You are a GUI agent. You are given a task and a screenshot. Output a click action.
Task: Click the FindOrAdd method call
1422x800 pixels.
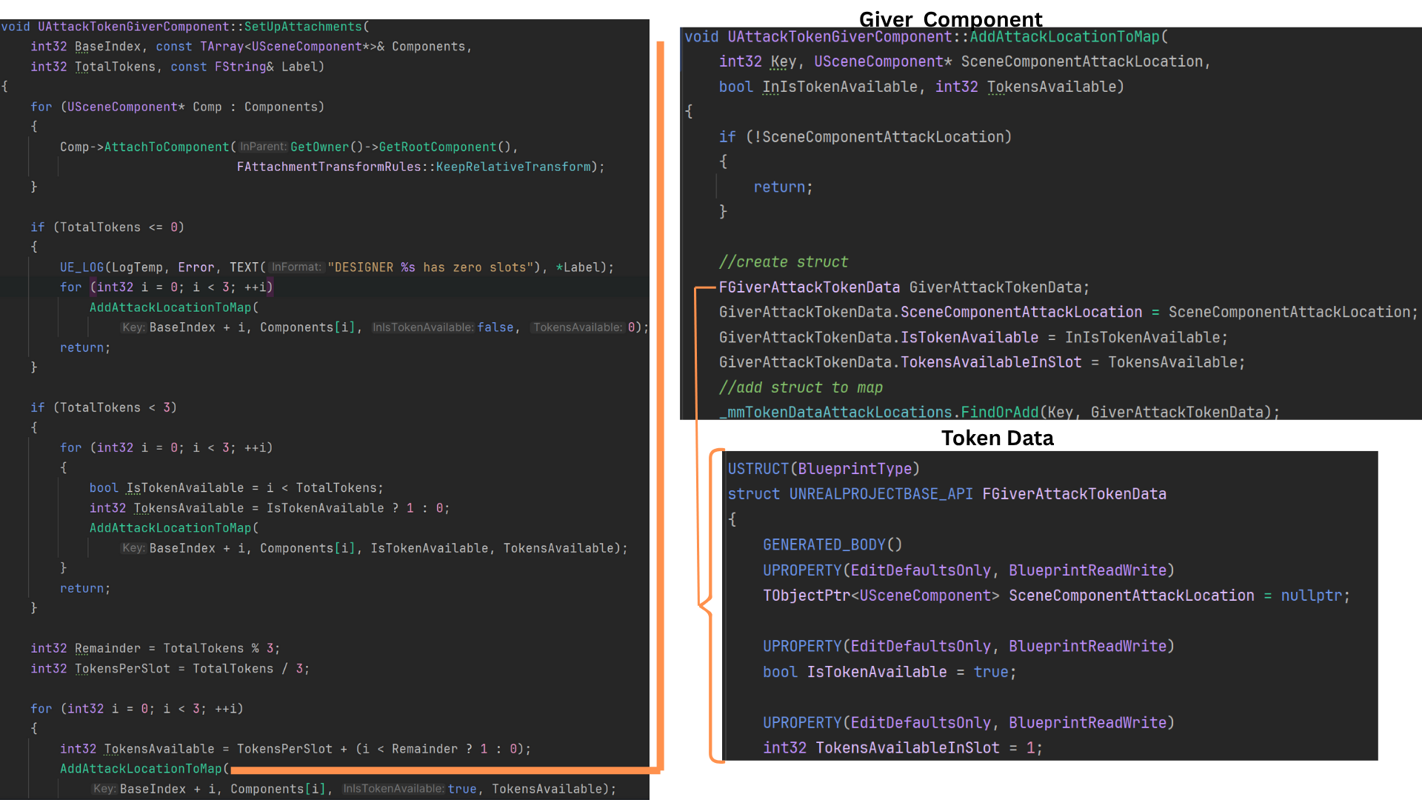click(999, 412)
